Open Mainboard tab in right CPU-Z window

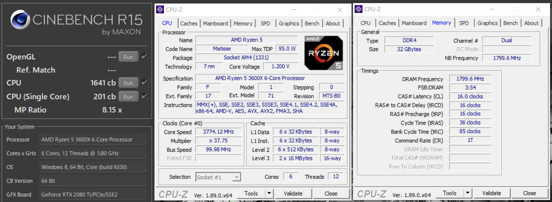(414, 23)
